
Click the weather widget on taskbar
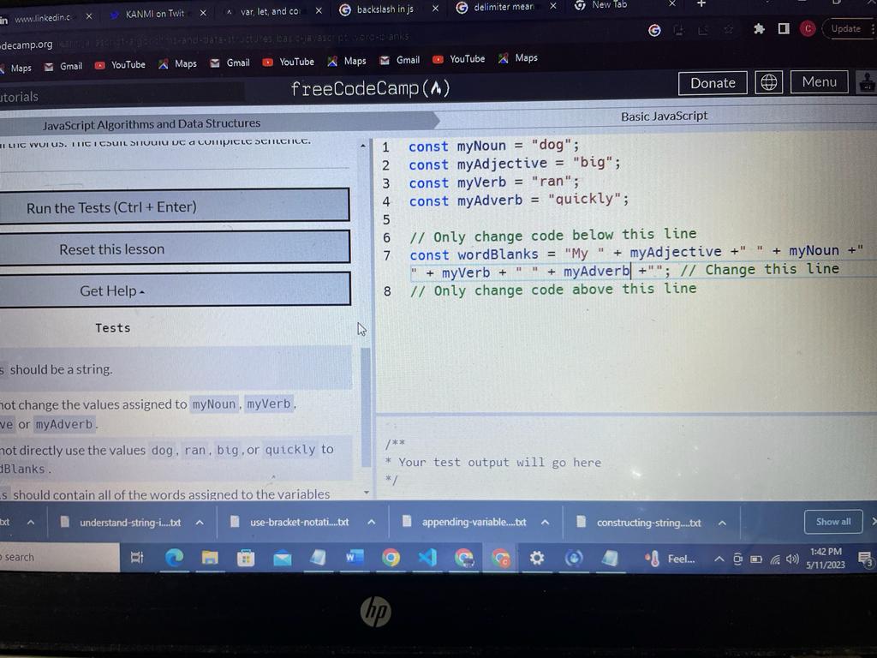click(669, 559)
